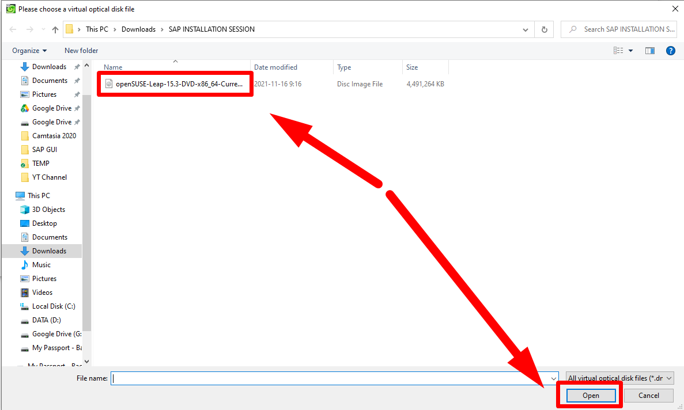Open the virtual optical disk file type dropdown
684x410 pixels.
[620, 378]
